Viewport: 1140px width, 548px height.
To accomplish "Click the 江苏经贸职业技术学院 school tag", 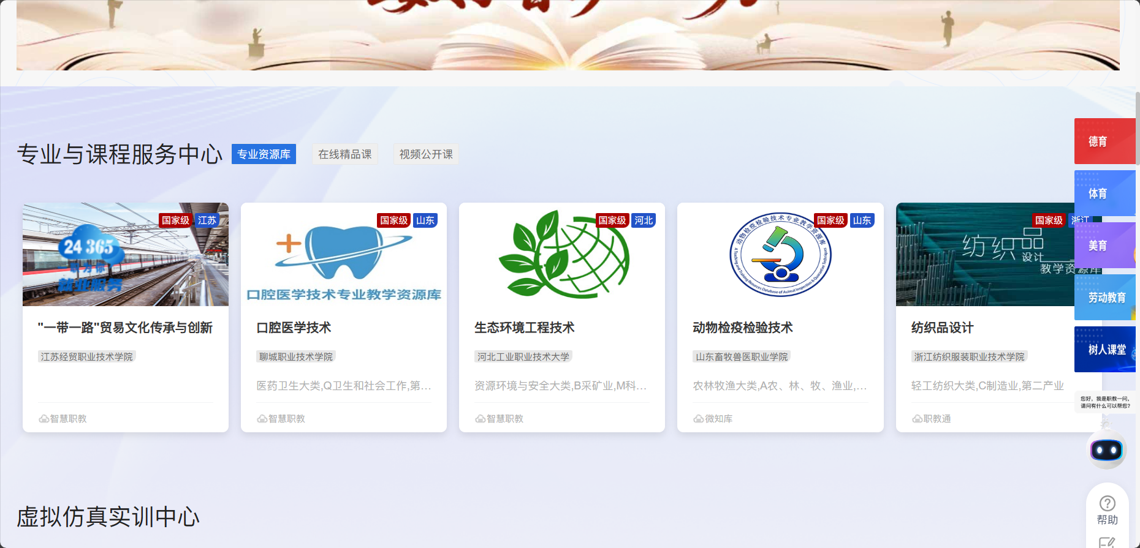I will (x=87, y=356).
